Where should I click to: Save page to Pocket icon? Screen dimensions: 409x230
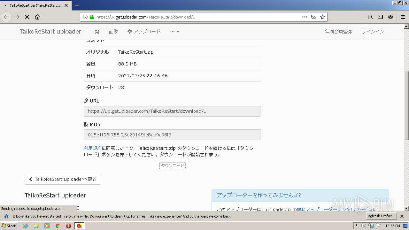[x=314, y=17]
